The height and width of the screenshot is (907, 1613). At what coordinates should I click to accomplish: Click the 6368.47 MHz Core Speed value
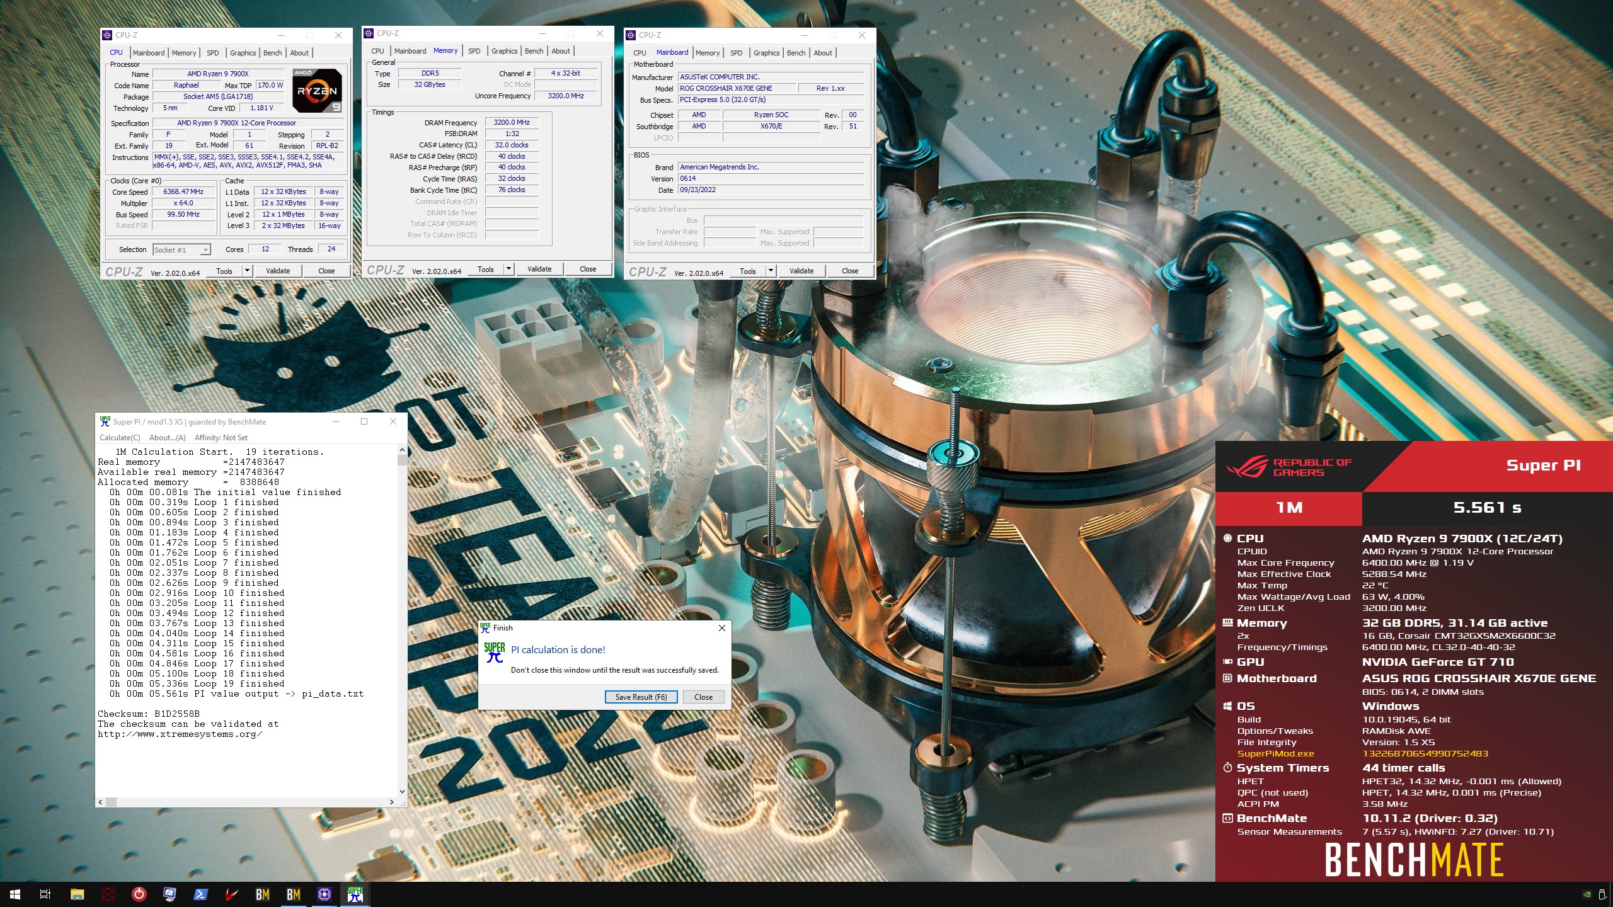coord(183,191)
